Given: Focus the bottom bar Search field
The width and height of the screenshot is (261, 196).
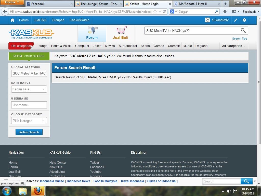Looking at the screenshot, I should (x=221, y=181).
